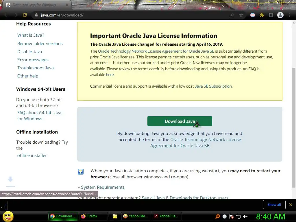This screenshot has width=296, height=222.
Task: Open the Chrome profile avatar menu
Action: point(280,15)
